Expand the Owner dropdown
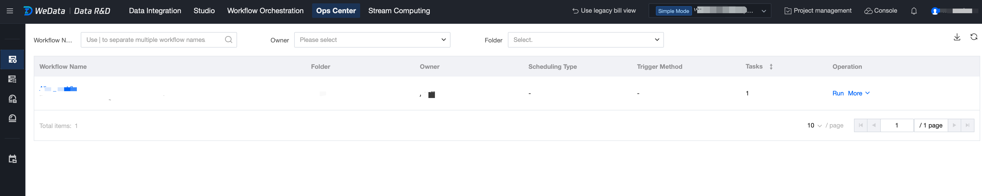Viewport: 982px width, 196px height. pos(372,40)
